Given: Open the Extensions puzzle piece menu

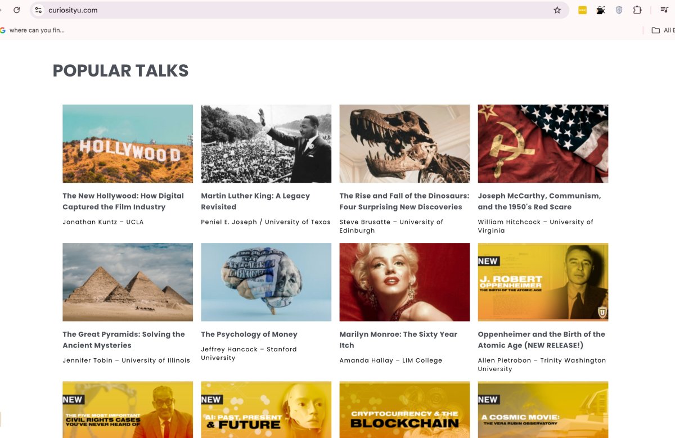Looking at the screenshot, I should 637,10.
